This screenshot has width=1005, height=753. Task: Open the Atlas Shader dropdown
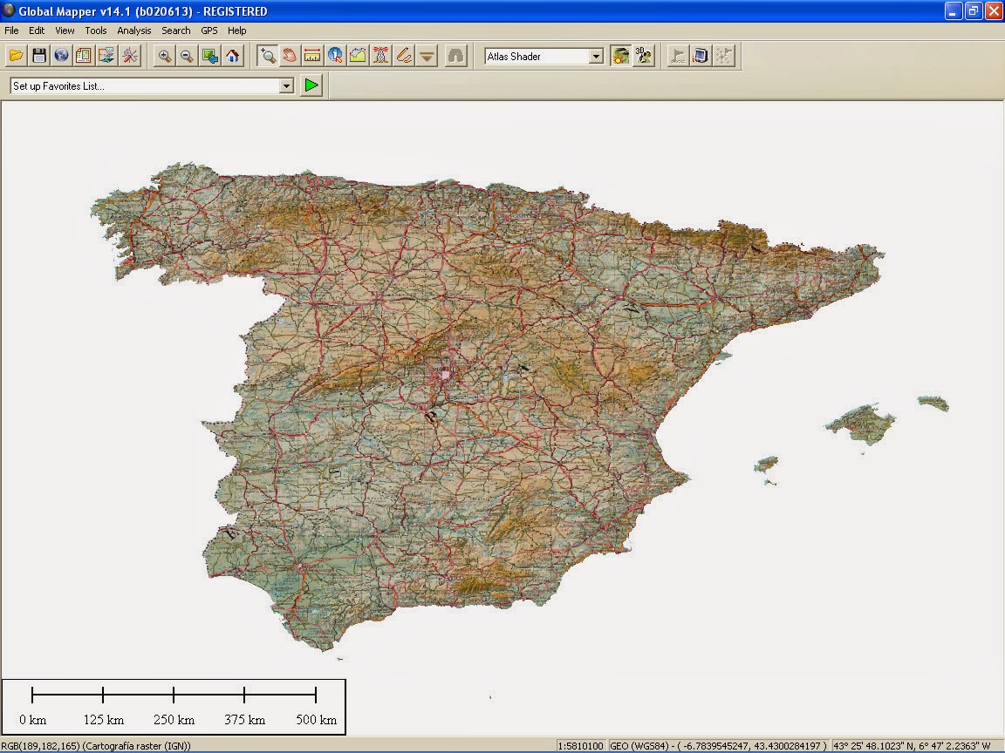[x=595, y=55]
